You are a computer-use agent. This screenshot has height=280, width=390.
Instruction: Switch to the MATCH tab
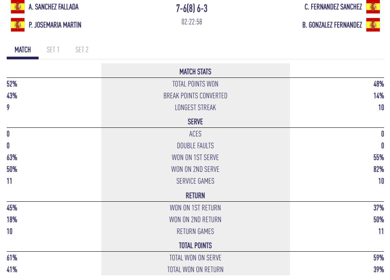22,50
